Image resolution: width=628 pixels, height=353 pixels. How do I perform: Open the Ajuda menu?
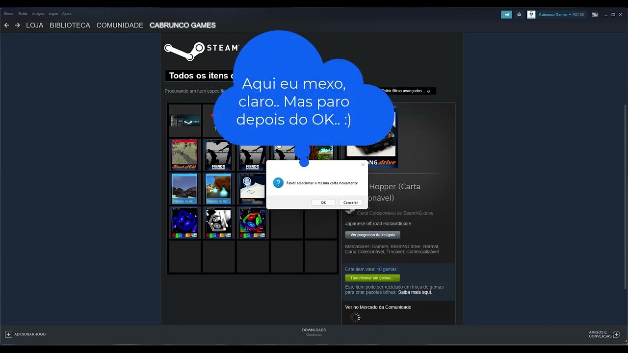pyautogui.click(x=67, y=14)
